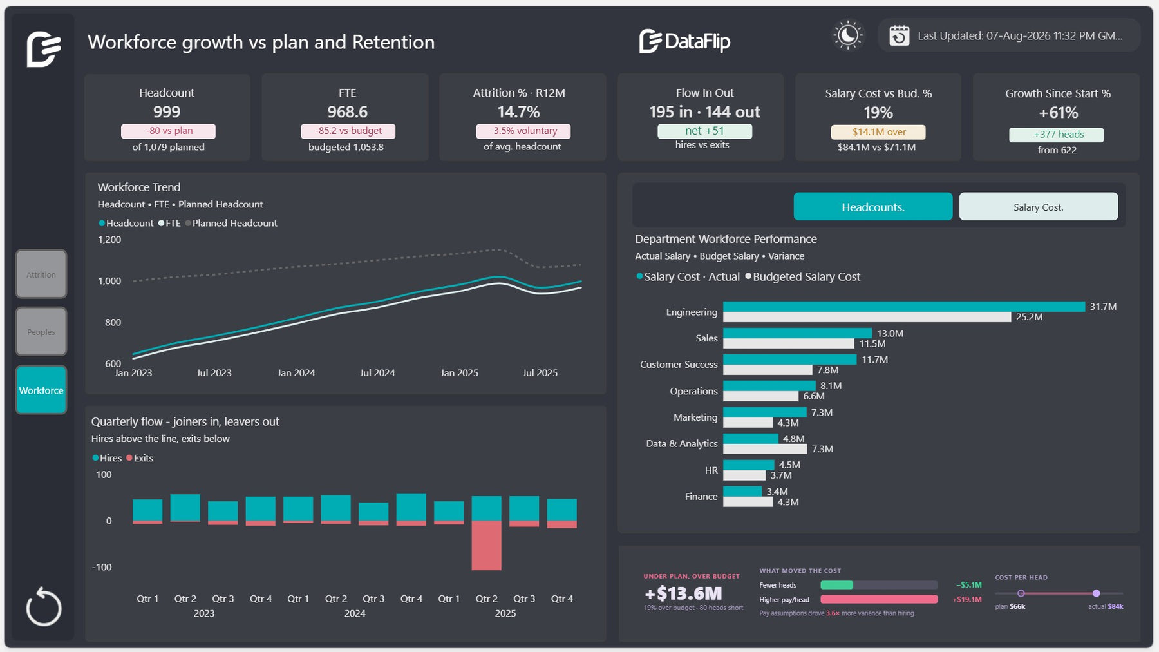Open the Peoples page tab

point(41,332)
